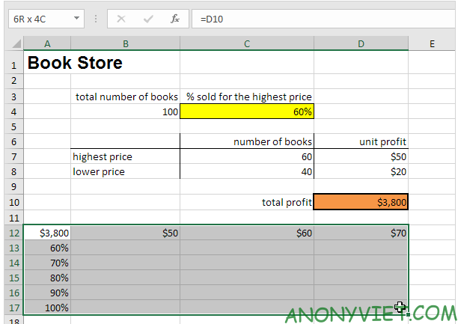Select column D header
Screen dimensions: 458x324
[361, 44]
